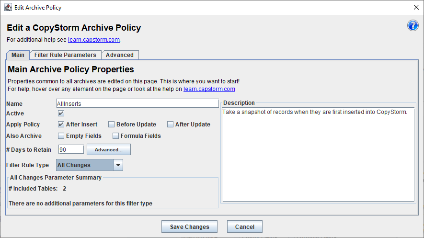Open Advanced retention settings button
424x238 pixels.
click(x=108, y=149)
